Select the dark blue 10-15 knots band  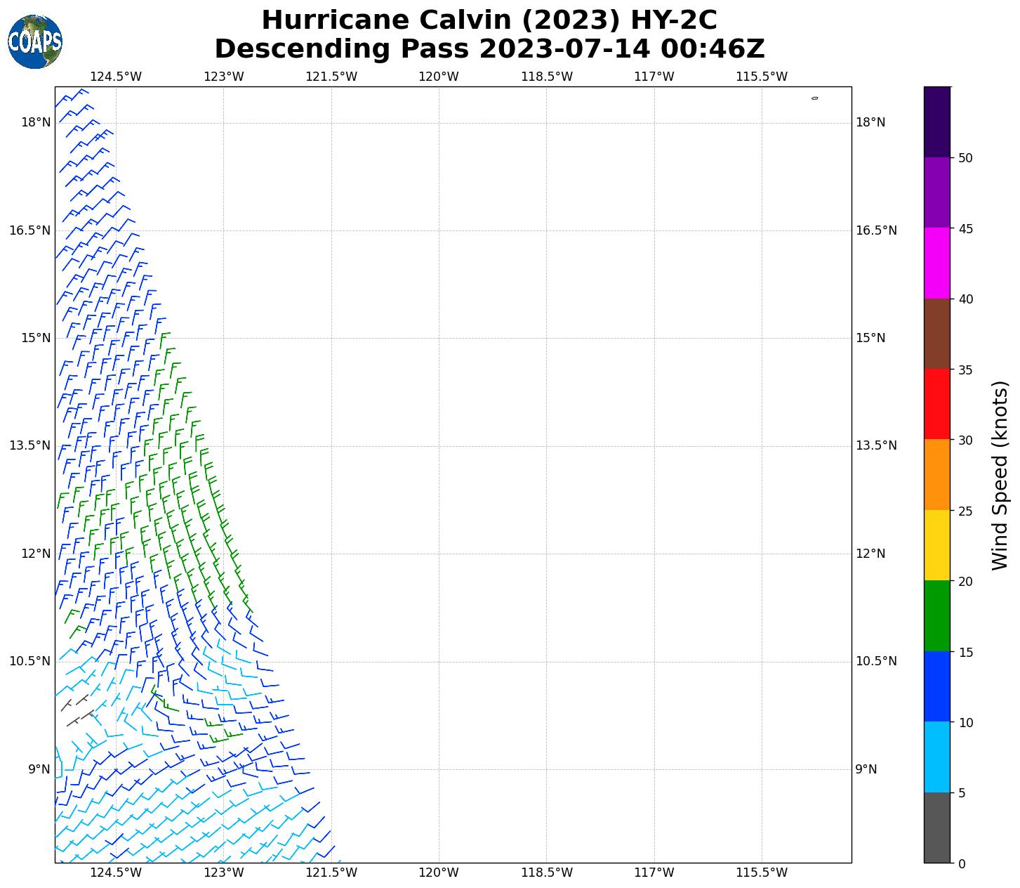point(936,686)
